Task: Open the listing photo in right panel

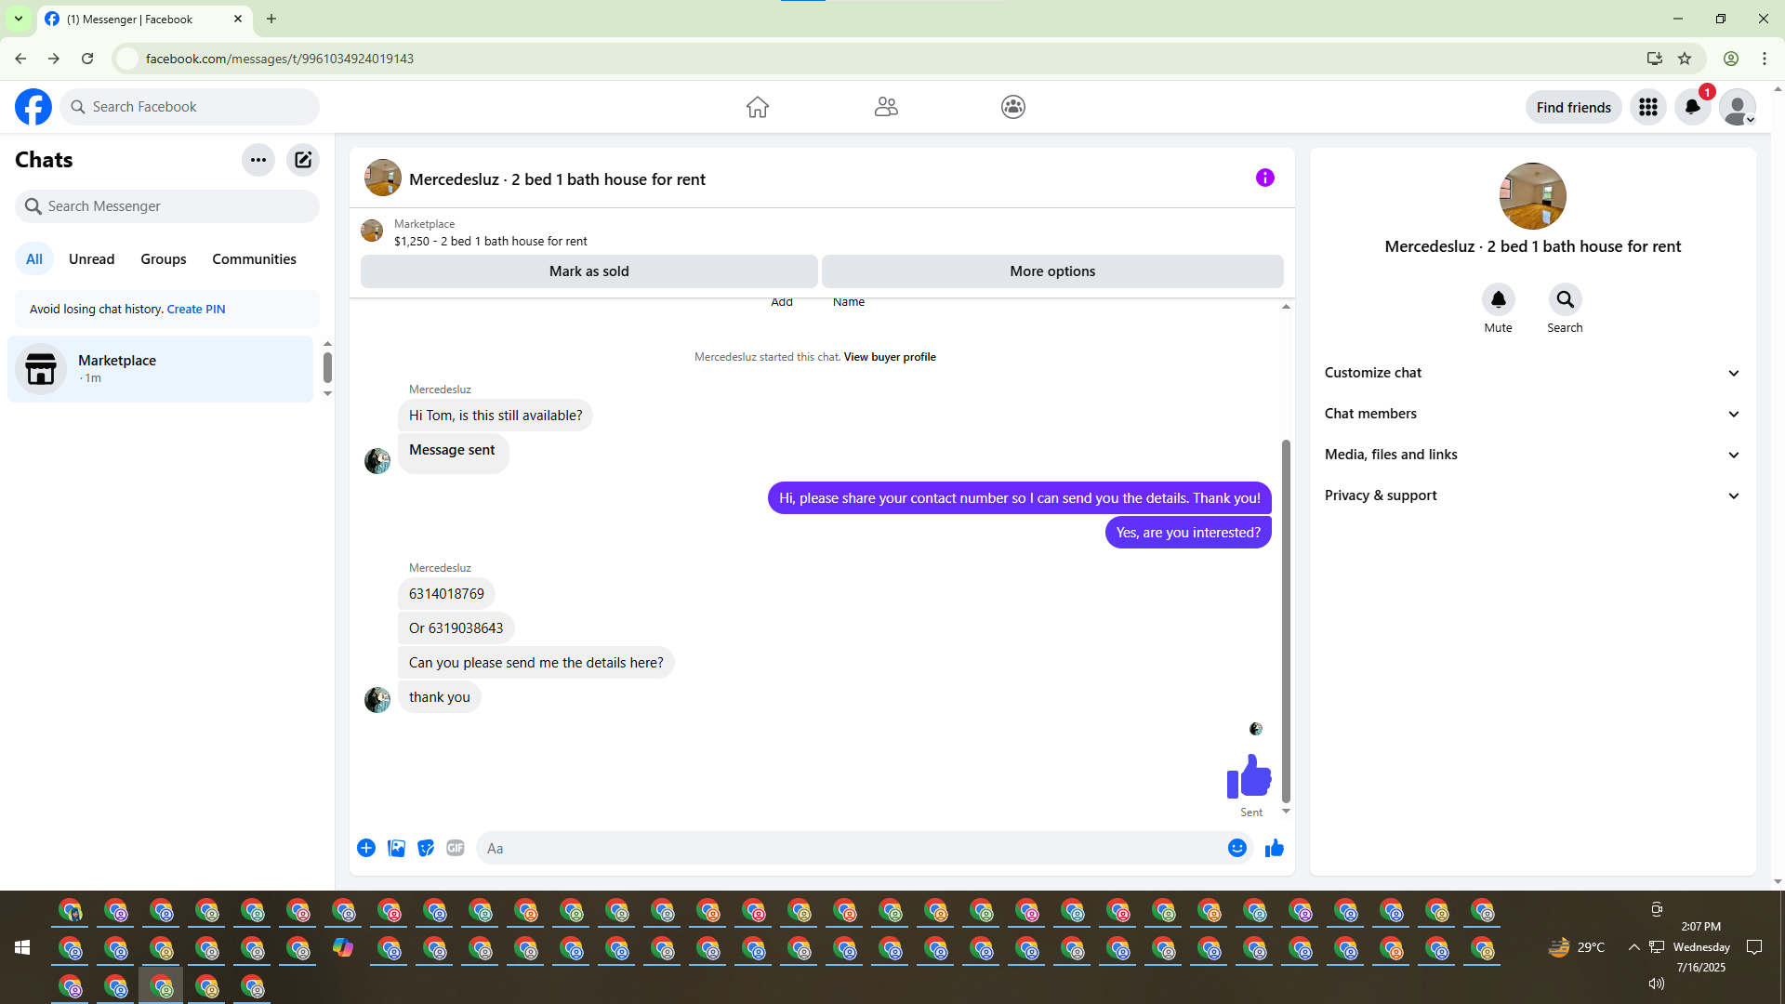Action: pyautogui.click(x=1533, y=196)
